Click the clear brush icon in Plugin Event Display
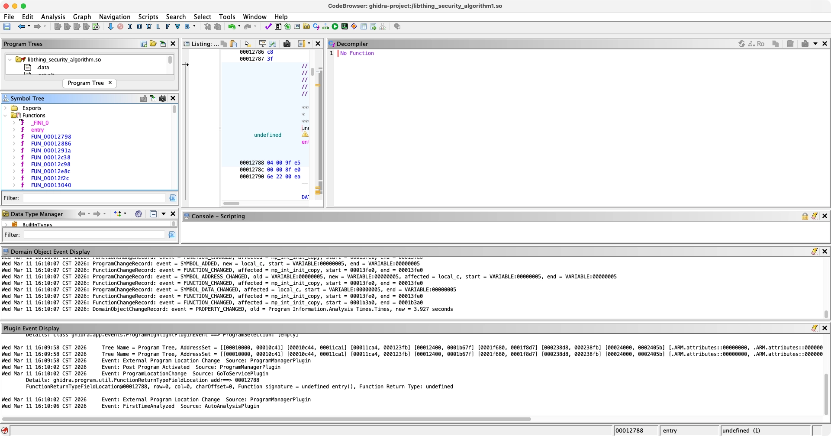The height and width of the screenshot is (436, 831). point(815,328)
